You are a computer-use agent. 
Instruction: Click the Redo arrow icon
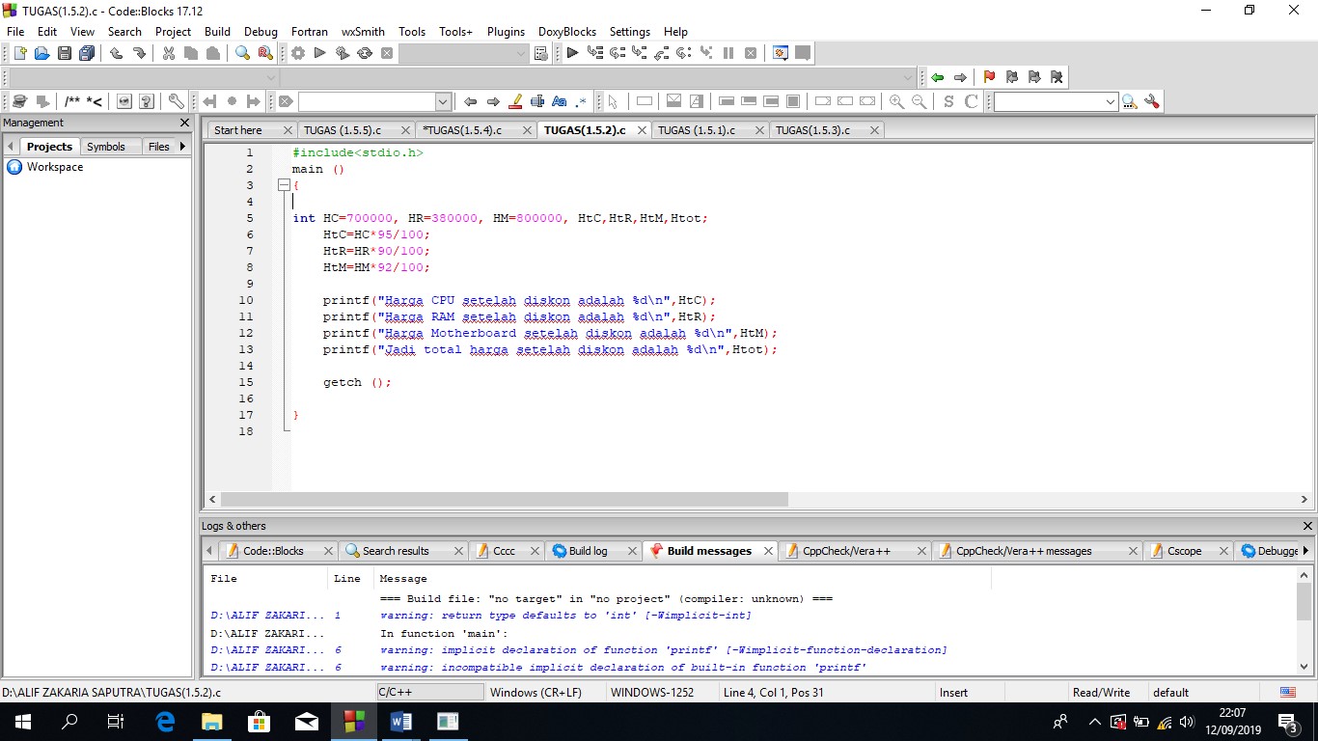tap(139, 53)
